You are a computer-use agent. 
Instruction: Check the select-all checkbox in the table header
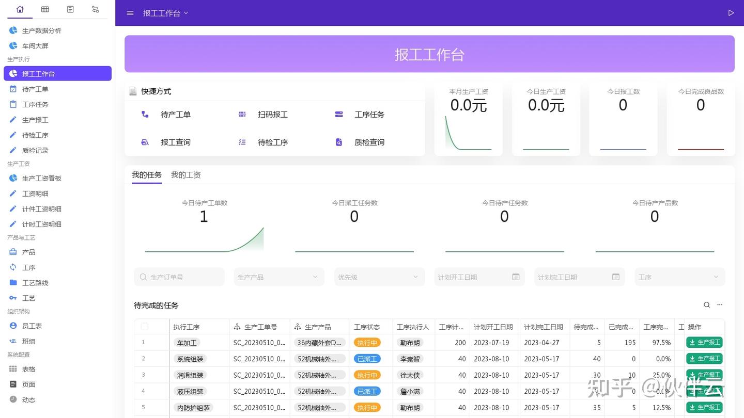coord(145,326)
